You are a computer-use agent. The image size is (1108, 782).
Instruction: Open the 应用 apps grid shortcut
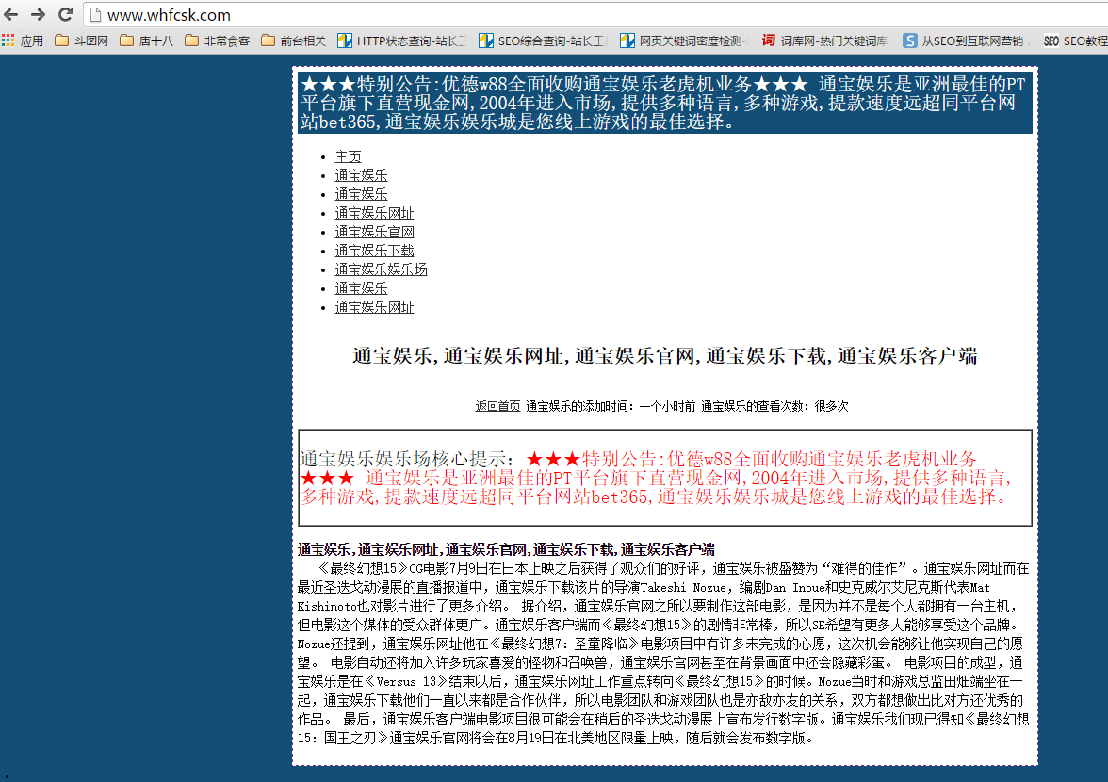click(x=23, y=41)
